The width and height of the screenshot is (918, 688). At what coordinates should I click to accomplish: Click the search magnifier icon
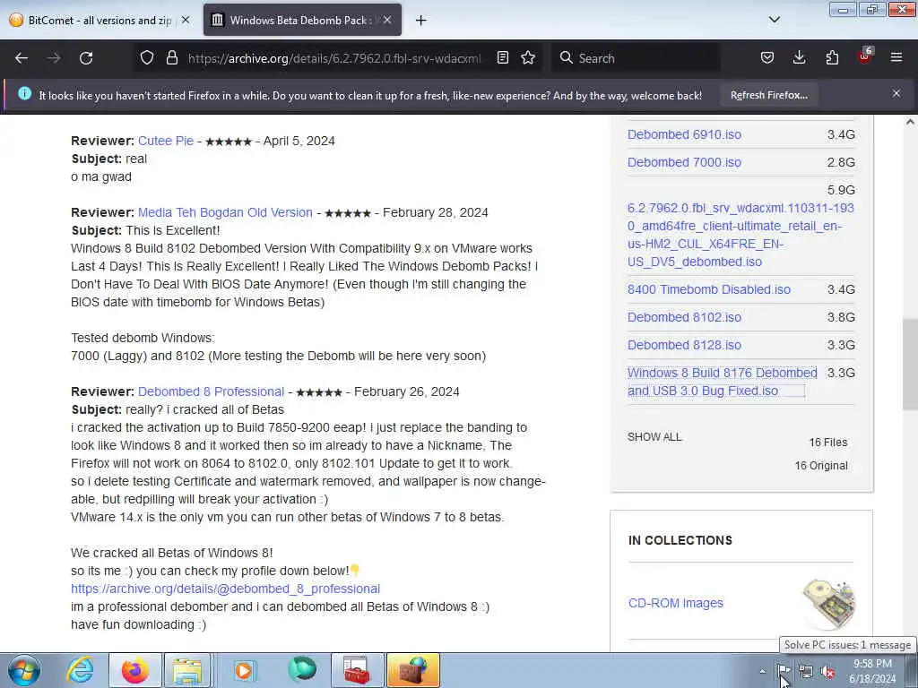click(566, 58)
